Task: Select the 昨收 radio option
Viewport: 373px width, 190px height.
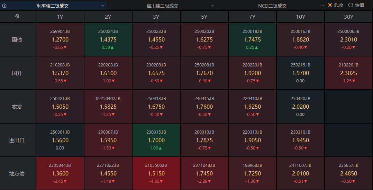Action: (330, 5)
